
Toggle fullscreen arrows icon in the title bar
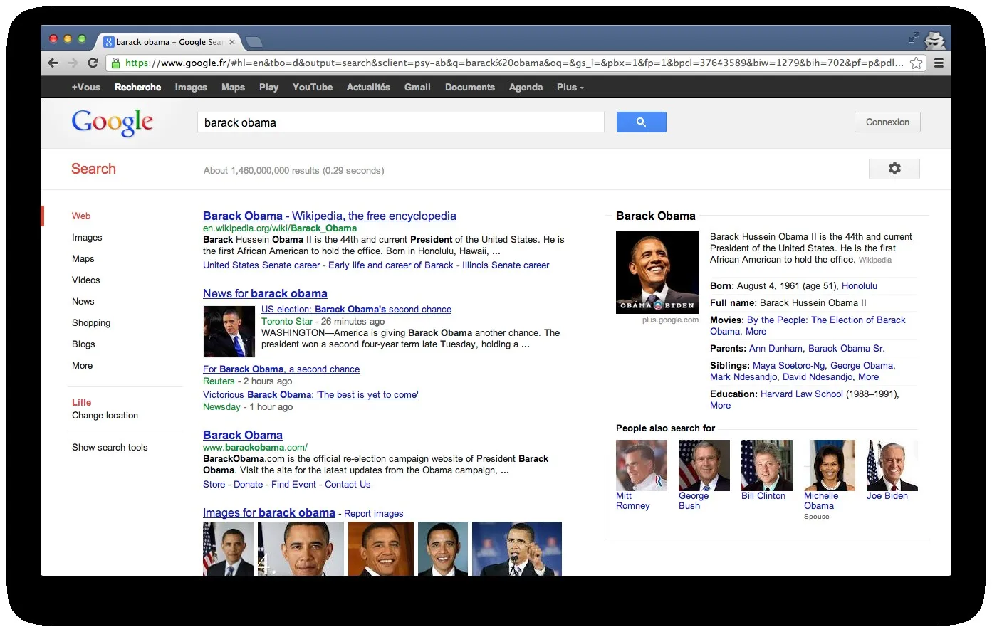coord(914,37)
